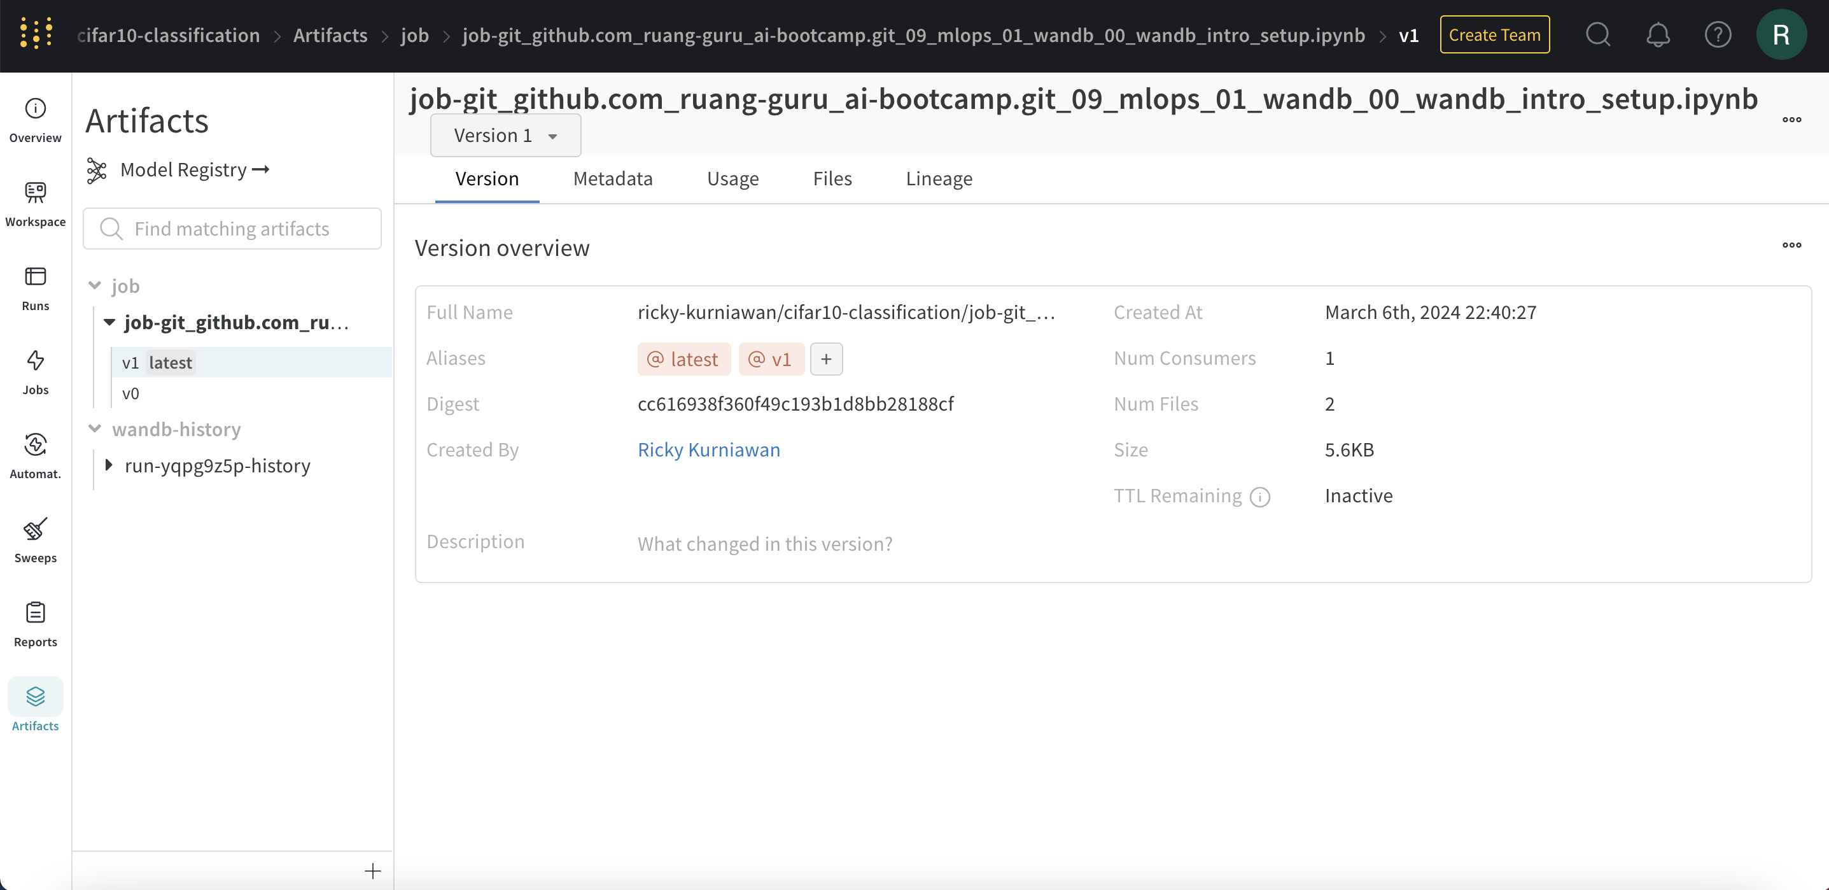The height and width of the screenshot is (890, 1829).
Task: Collapse the job artifact type group
Action: [x=94, y=286]
